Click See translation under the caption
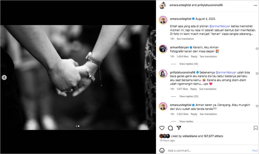This screenshot has width=259, height=154. point(185,39)
